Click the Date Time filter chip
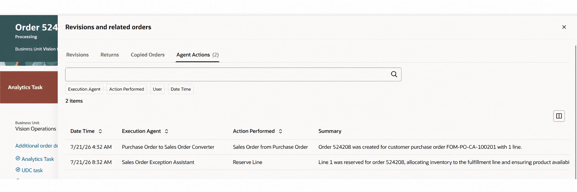The height and width of the screenshot is (192, 577). (181, 89)
